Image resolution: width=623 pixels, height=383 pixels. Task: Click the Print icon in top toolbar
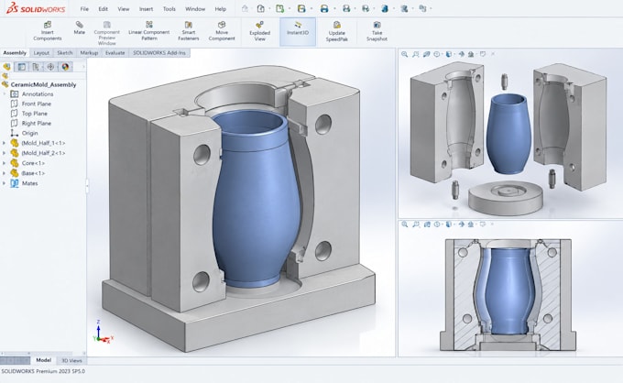[x=324, y=8]
